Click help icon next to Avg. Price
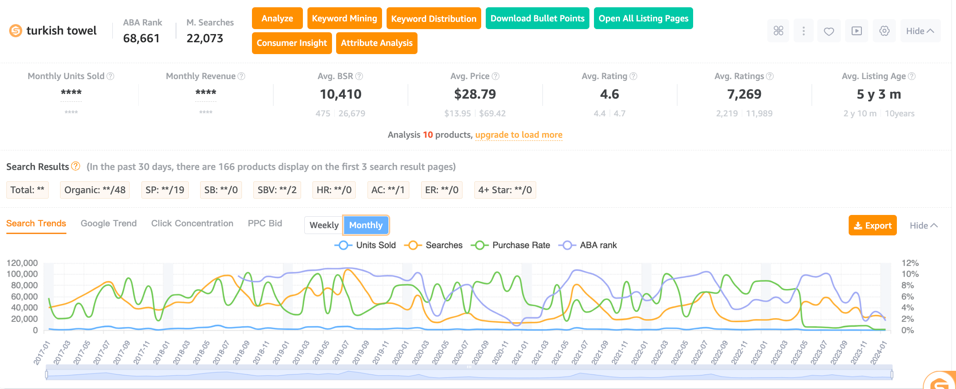Screen dimensions: 956x389 point(496,76)
